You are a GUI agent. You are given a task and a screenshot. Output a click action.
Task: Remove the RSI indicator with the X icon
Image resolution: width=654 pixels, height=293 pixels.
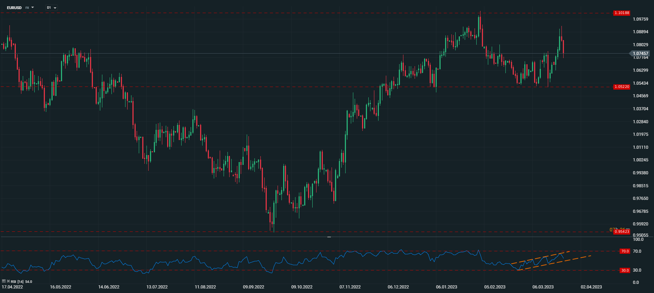pos(8,281)
